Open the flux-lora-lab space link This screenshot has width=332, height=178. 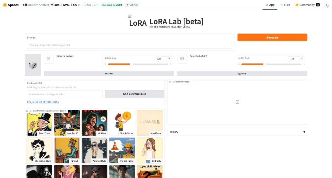(x=64, y=5)
